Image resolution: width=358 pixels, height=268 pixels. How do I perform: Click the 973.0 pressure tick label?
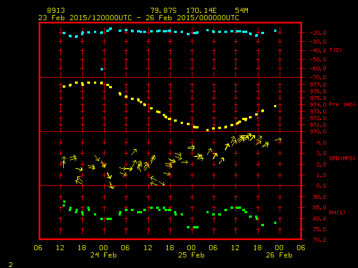318,112
